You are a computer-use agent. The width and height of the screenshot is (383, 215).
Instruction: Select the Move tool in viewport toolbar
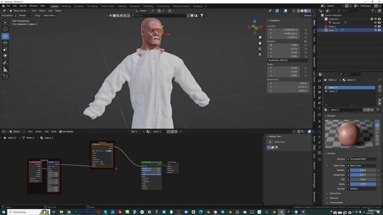[5, 36]
